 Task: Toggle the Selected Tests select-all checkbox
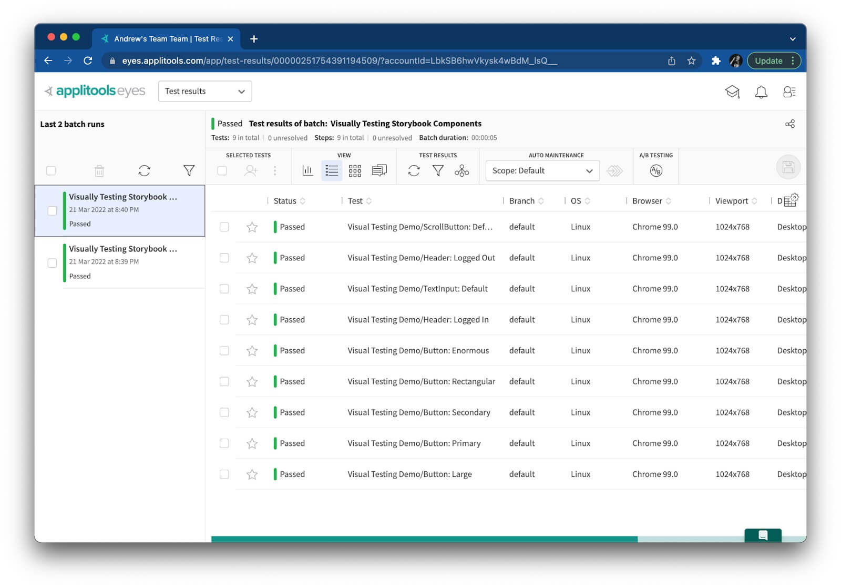tap(222, 170)
